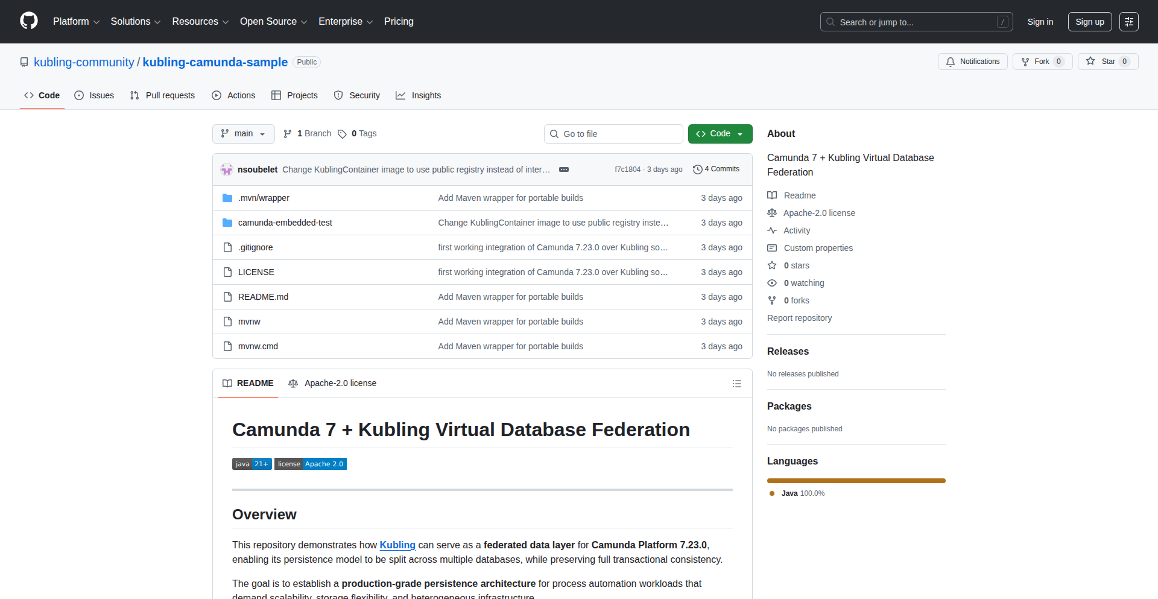Go to the Pull requests tab
1158x599 pixels.
pyautogui.click(x=162, y=95)
